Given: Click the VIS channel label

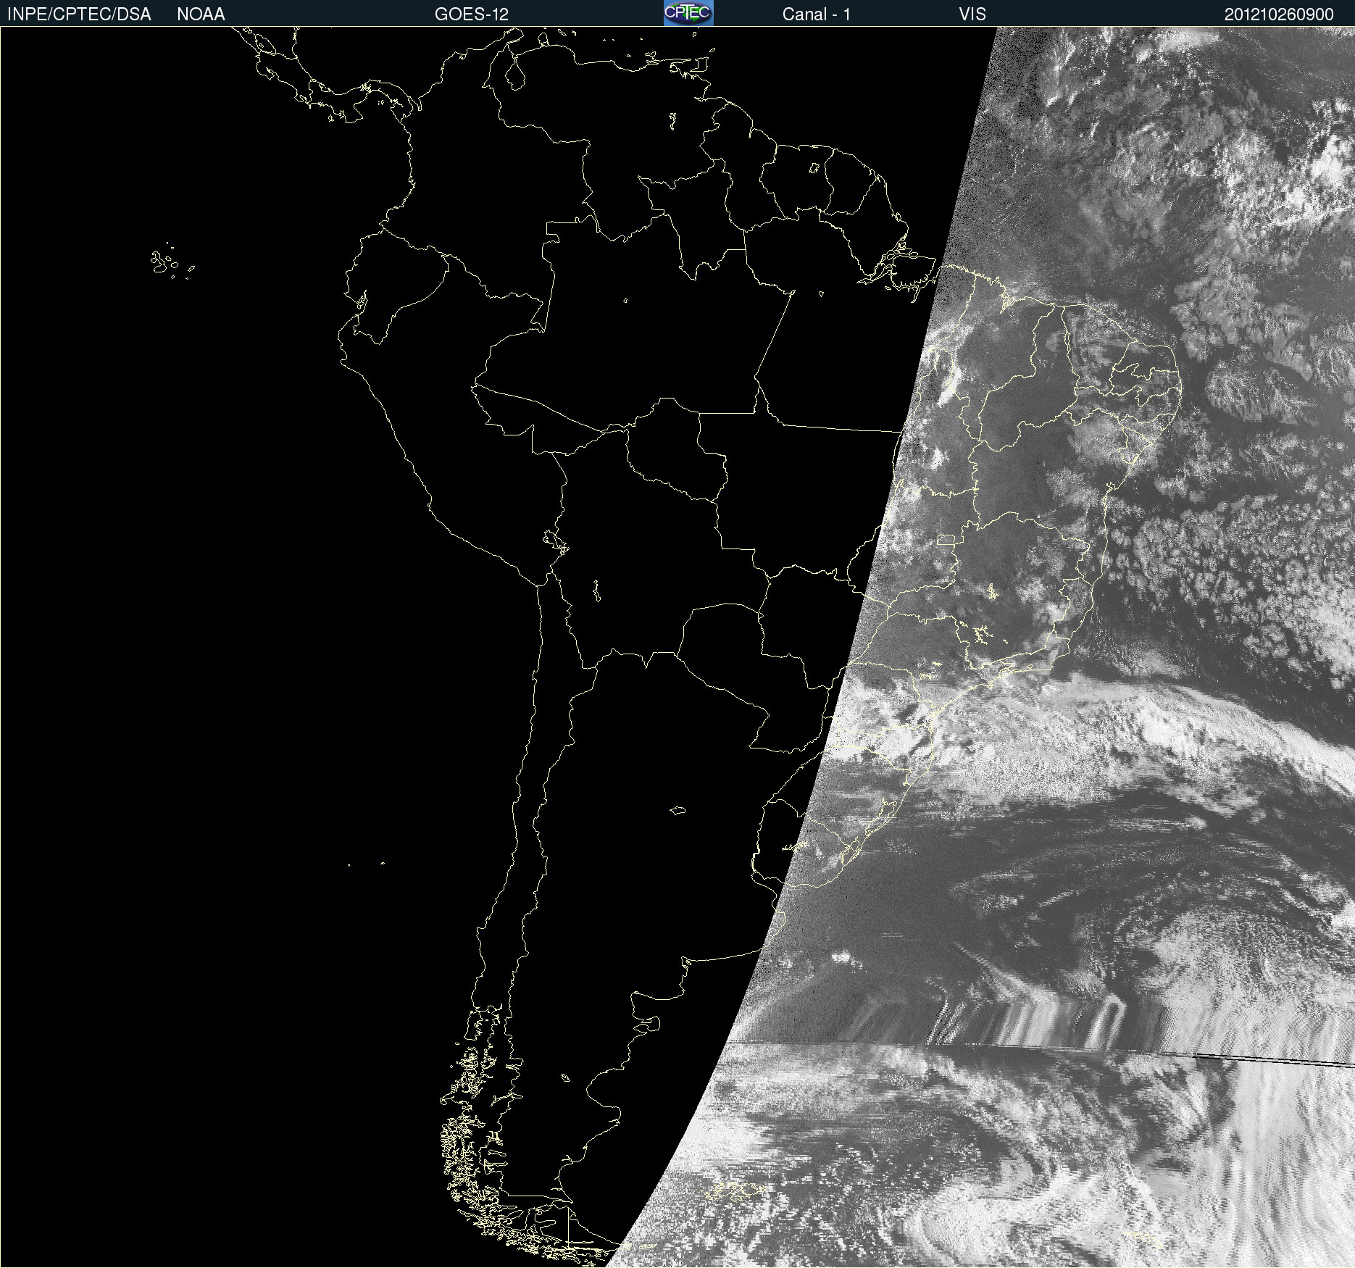Looking at the screenshot, I should 972,14.
